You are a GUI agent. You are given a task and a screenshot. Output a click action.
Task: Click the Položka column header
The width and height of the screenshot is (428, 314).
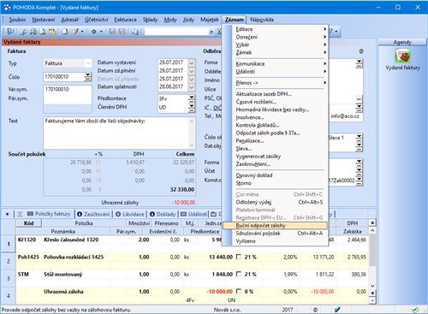click(x=84, y=223)
